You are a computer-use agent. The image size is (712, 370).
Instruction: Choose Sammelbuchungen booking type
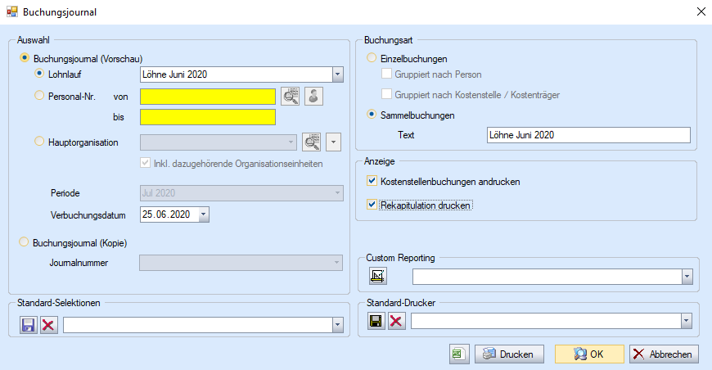coord(372,115)
